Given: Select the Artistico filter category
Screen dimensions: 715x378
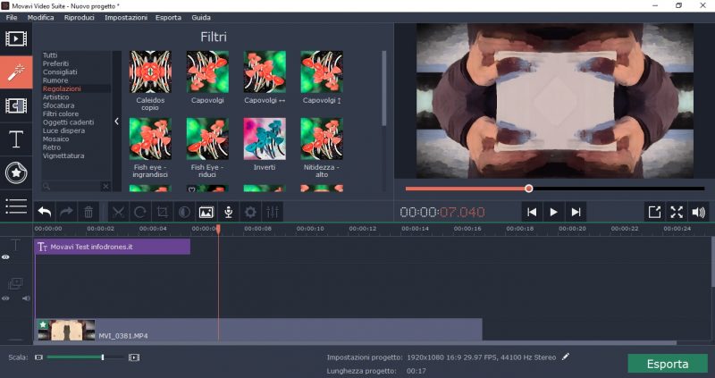Looking at the screenshot, I should pos(55,97).
